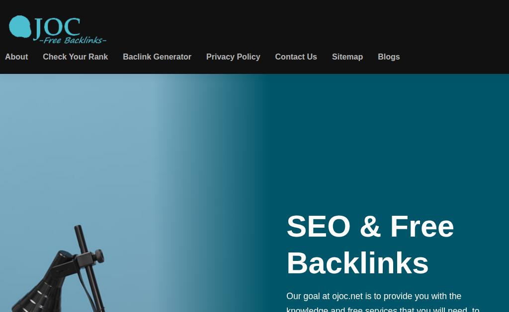Click the empty header space beside Blogs

coord(454,57)
